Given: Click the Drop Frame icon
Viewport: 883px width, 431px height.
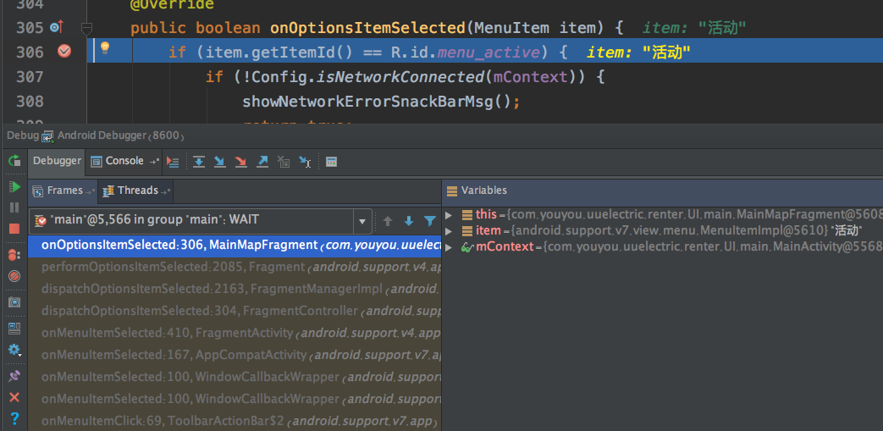Looking at the screenshot, I should [x=284, y=163].
